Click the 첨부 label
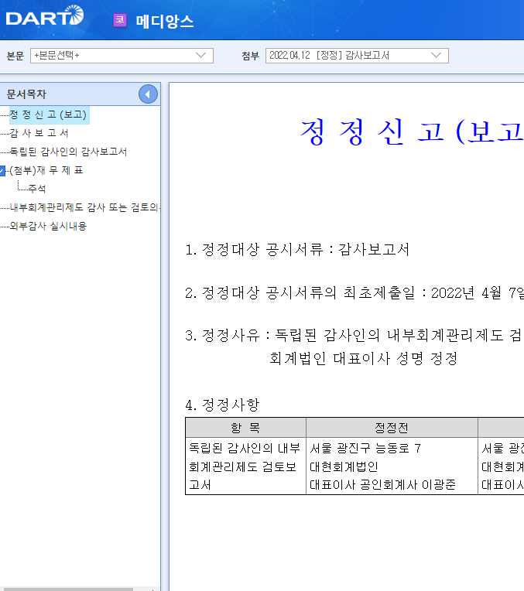 tap(251, 56)
